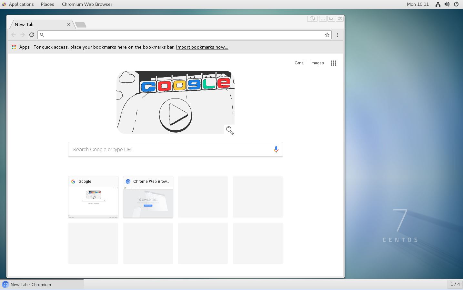This screenshot has height=290, width=463.
Task: Click the browser back arrow
Action: [x=14, y=35]
